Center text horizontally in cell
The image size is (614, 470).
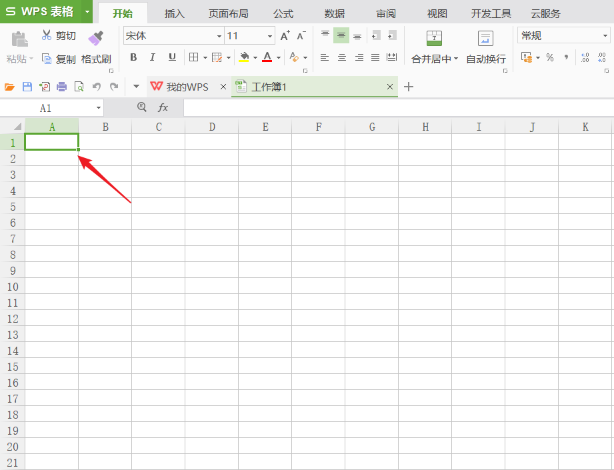click(342, 57)
